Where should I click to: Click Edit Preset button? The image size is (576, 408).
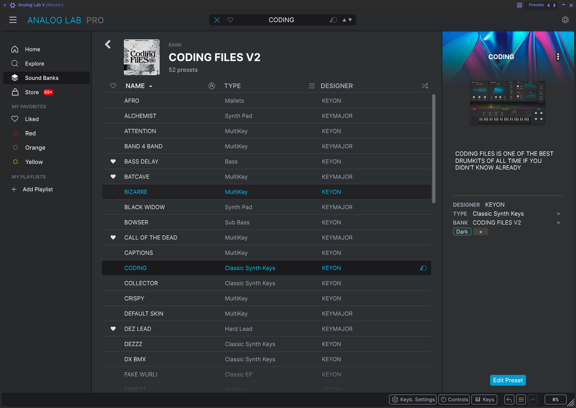[508, 380]
